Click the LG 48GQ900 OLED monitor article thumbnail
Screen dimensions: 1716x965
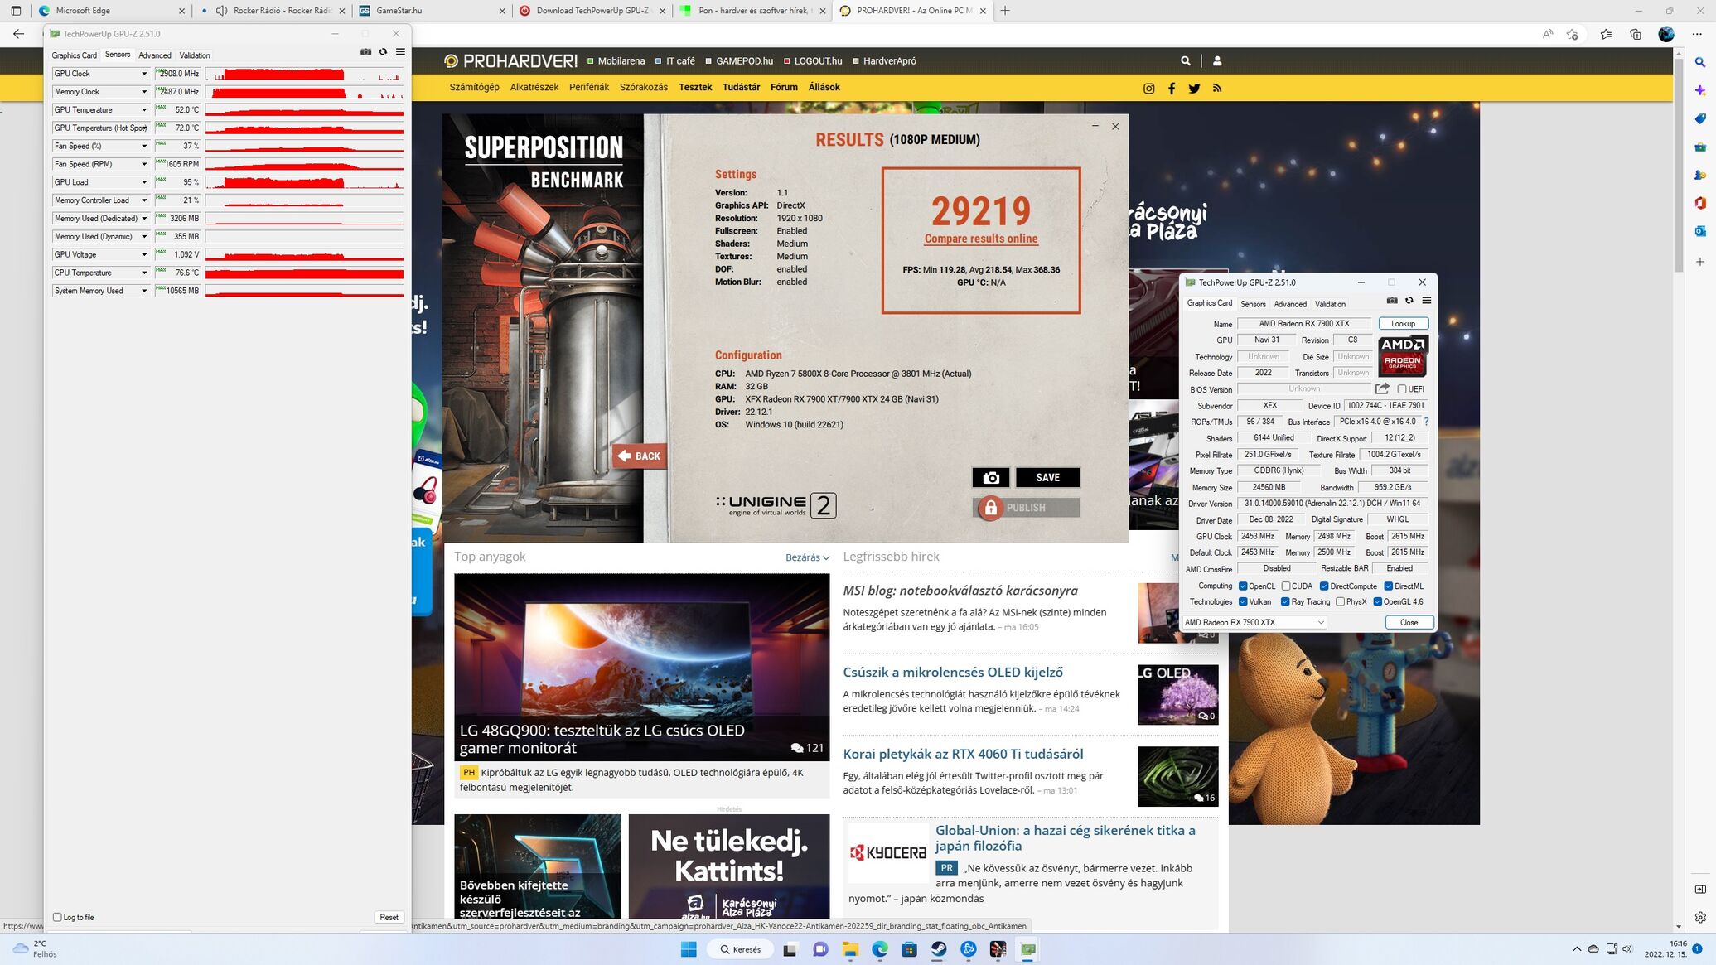click(641, 667)
